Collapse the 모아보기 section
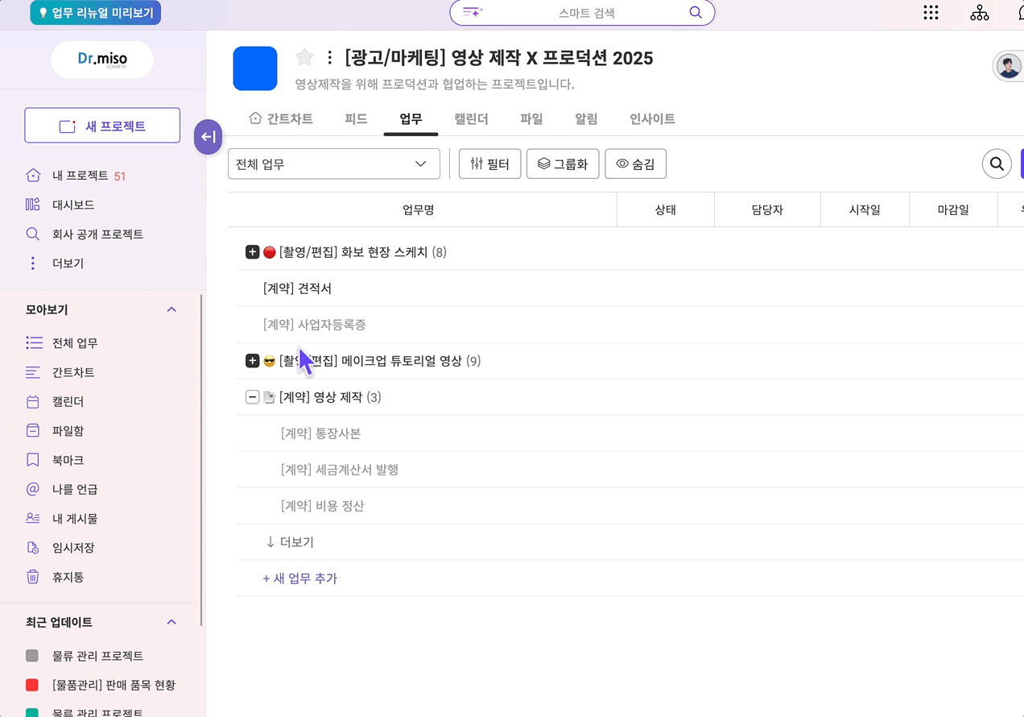The image size is (1024, 717). coord(171,309)
